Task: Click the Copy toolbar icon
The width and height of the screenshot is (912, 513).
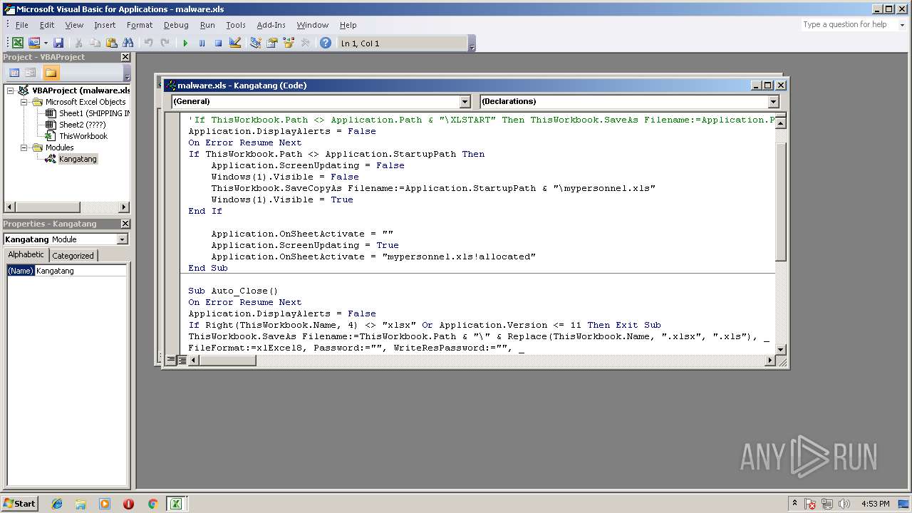Action: pos(95,43)
